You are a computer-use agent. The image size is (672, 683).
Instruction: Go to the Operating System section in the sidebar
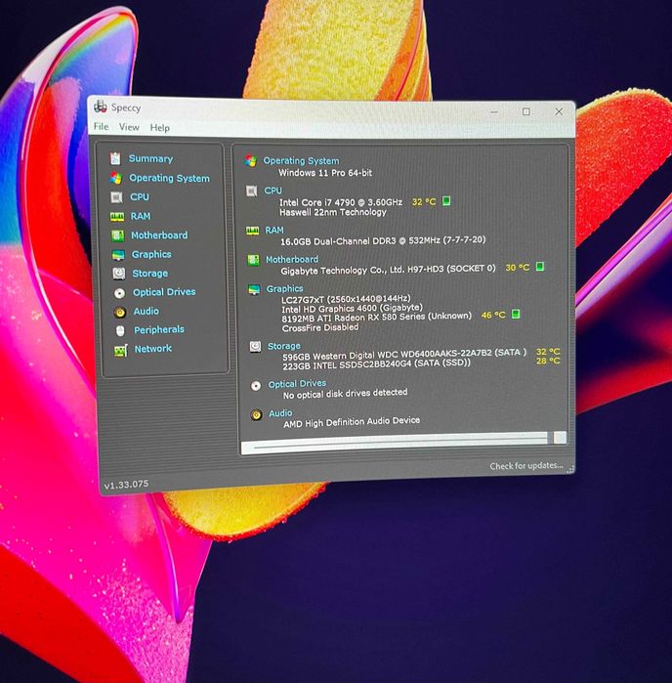pos(169,178)
